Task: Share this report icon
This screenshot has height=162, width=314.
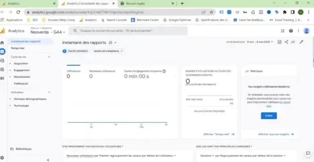Action: point(286,42)
